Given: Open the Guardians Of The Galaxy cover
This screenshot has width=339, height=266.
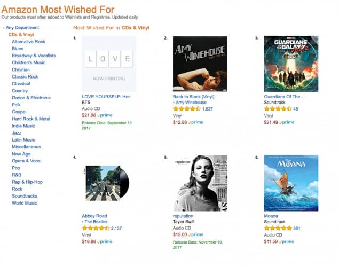Looking at the screenshot, I should [291, 63].
